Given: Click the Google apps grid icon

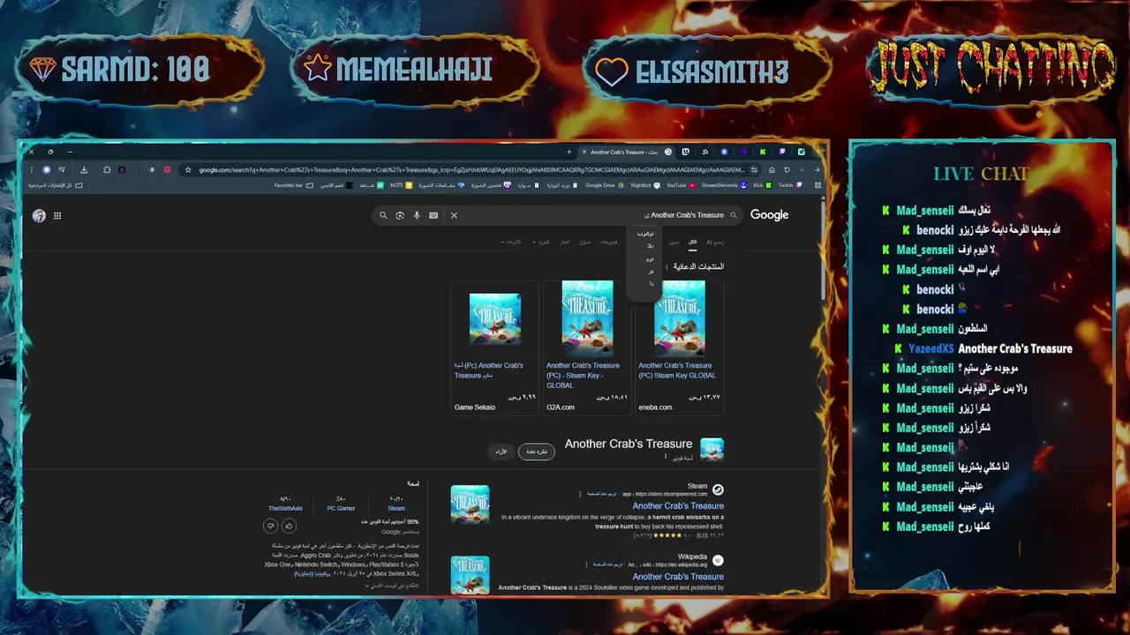Looking at the screenshot, I should (x=57, y=215).
